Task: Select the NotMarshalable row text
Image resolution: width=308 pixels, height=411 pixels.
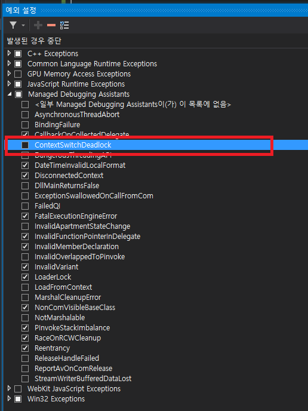Action: click(60, 317)
